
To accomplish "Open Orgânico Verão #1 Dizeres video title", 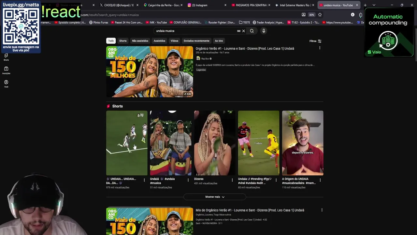I will (245, 48).
